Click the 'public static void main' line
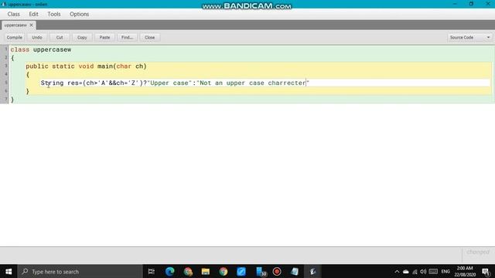This screenshot has width=495, height=278. coord(86,66)
